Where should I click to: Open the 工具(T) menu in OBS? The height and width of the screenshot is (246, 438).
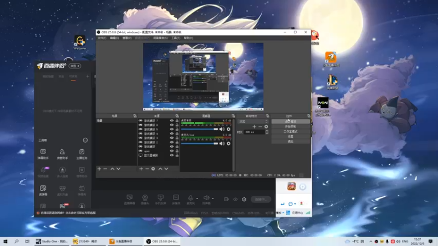[x=176, y=38]
